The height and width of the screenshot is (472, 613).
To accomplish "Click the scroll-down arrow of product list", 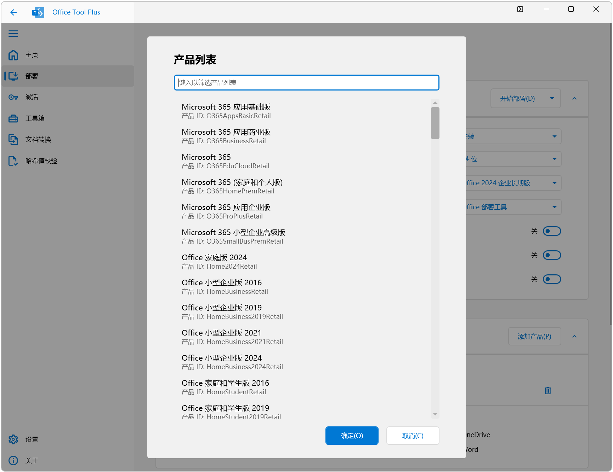I will 435,414.
